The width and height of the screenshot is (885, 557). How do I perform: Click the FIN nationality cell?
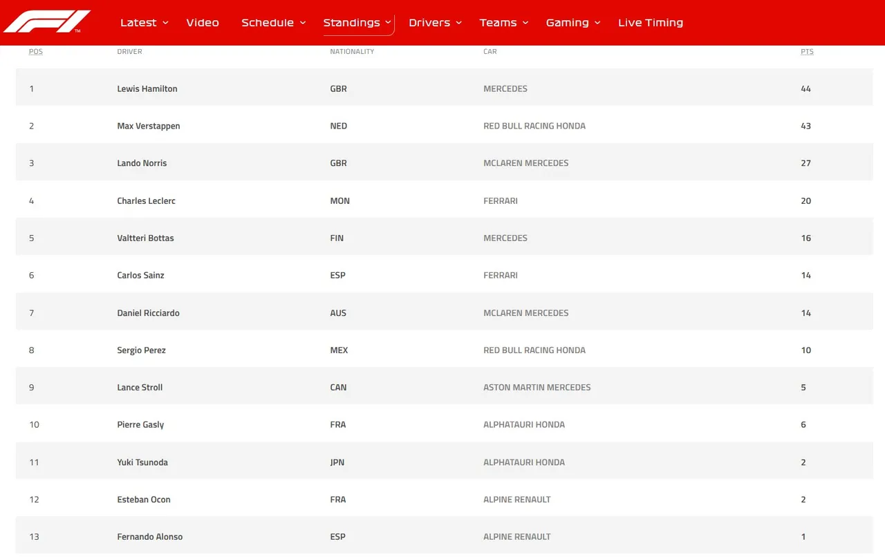click(x=337, y=238)
